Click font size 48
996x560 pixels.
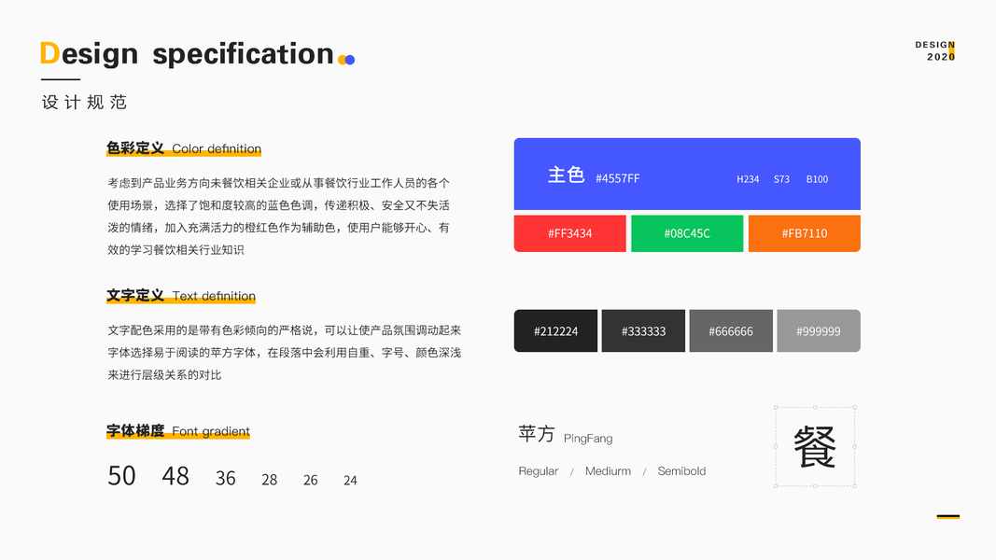(x=175, y=476)
